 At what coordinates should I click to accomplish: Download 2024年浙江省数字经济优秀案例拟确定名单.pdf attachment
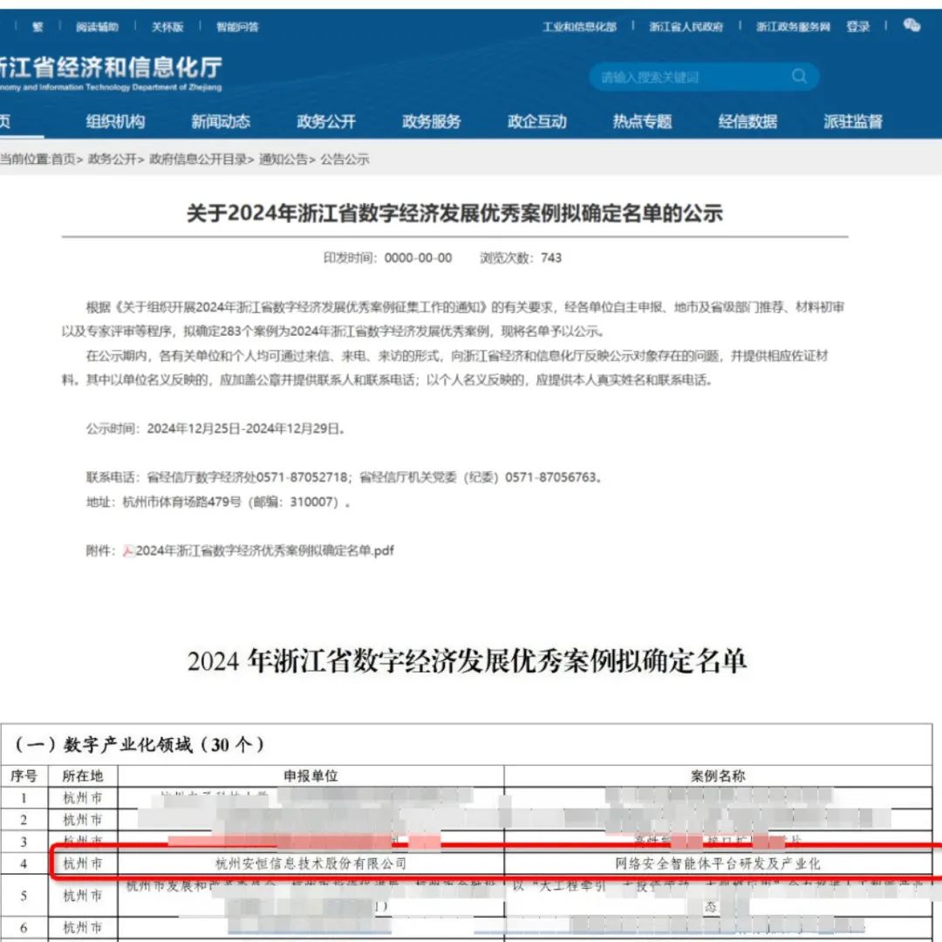click(265, 550)
